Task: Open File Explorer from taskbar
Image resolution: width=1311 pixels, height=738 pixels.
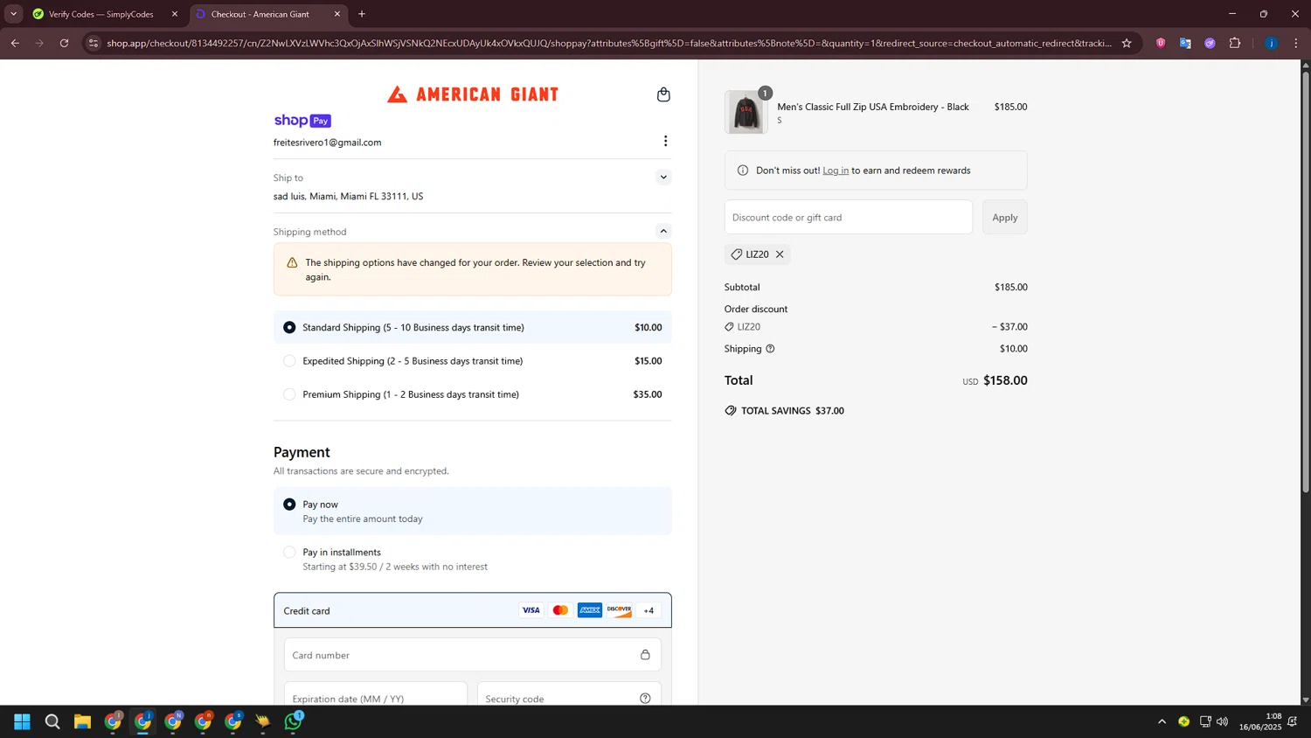Action: coord(82,721)
